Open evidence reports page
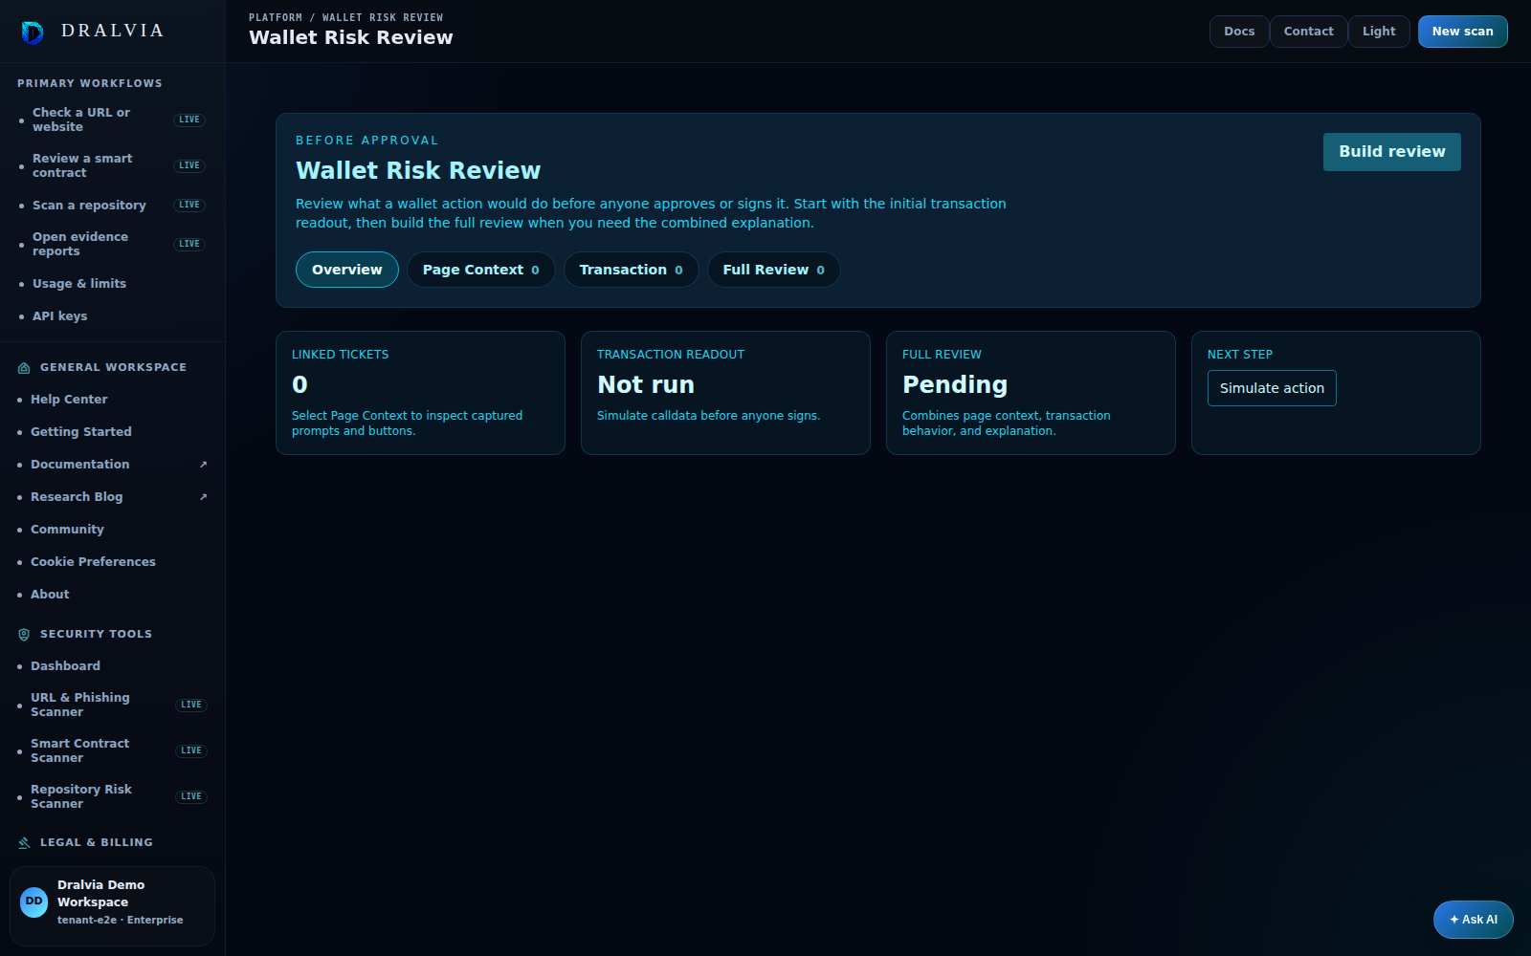 point(113,244)
